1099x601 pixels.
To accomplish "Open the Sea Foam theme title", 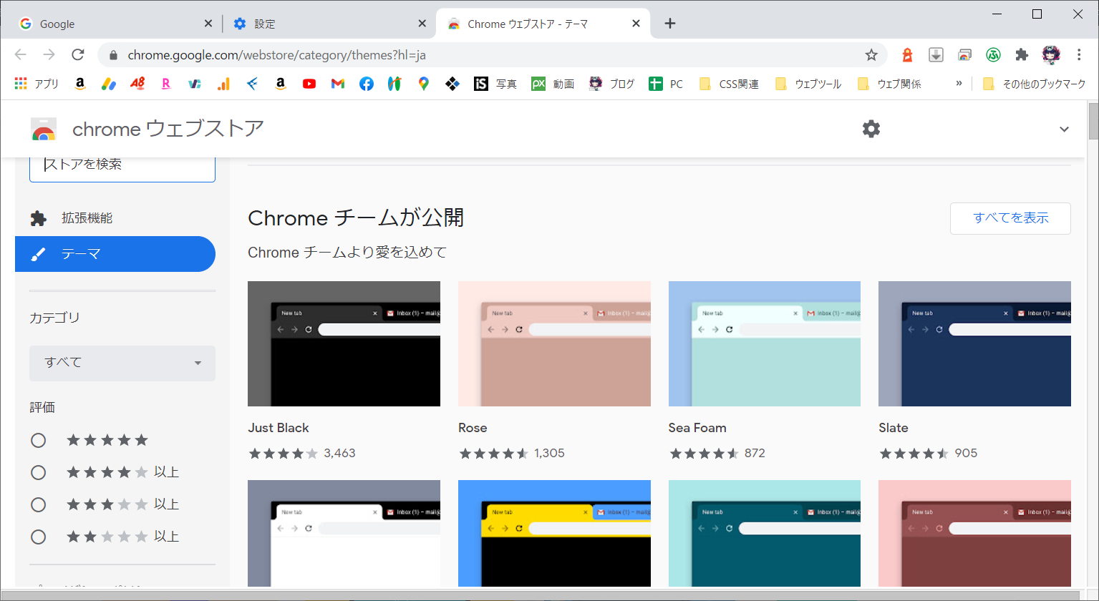I will pos(697,428).
